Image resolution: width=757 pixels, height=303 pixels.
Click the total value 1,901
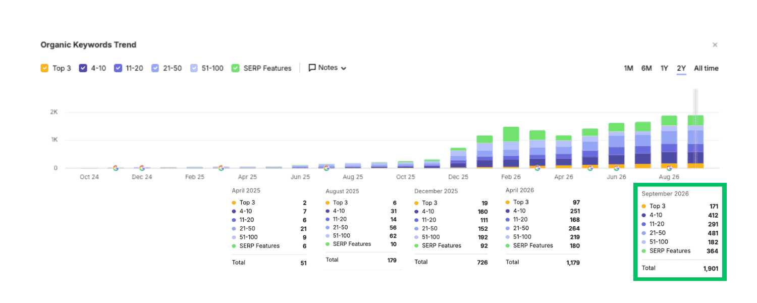click(x=711, y=269)
